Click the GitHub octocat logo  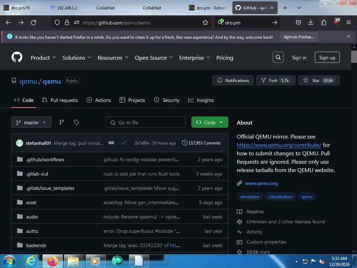tap(17, 57)
